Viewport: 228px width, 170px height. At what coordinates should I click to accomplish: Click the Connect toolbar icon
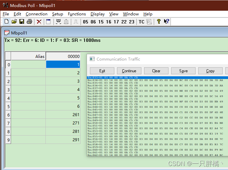tap(59, 22)
